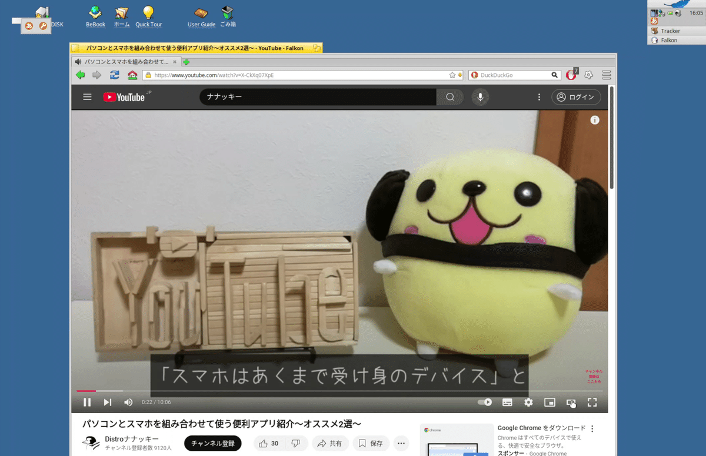Submit the YouTube search with magnifier button
Screen dimensions: 706x456
tap(450, 97)
